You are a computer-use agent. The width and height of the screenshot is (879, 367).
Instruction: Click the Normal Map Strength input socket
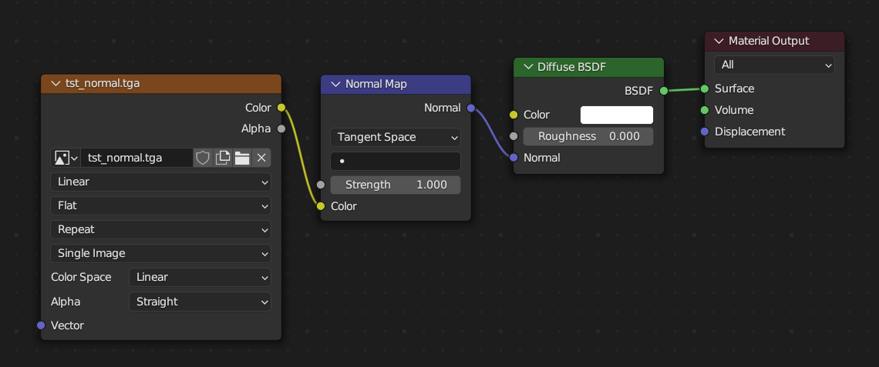point(321,185)
